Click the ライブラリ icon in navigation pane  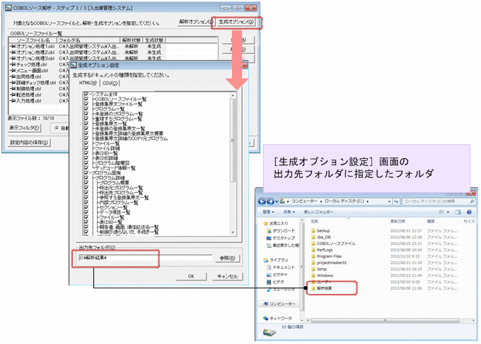(x=266, y=260)
